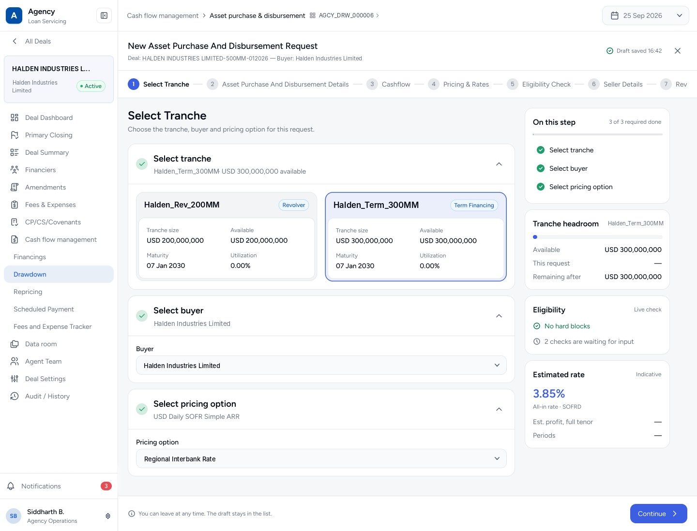Click the Notifications bell icon
Screen dimensions: 697x531
tap(11, 486)
